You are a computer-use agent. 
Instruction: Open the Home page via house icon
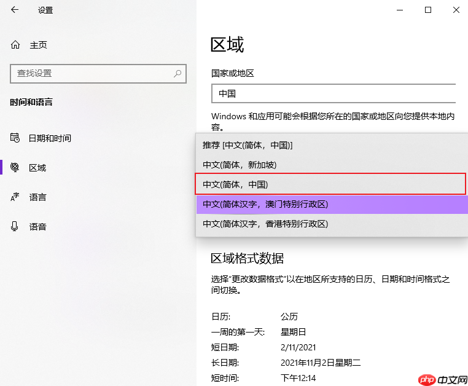point(15,45)
